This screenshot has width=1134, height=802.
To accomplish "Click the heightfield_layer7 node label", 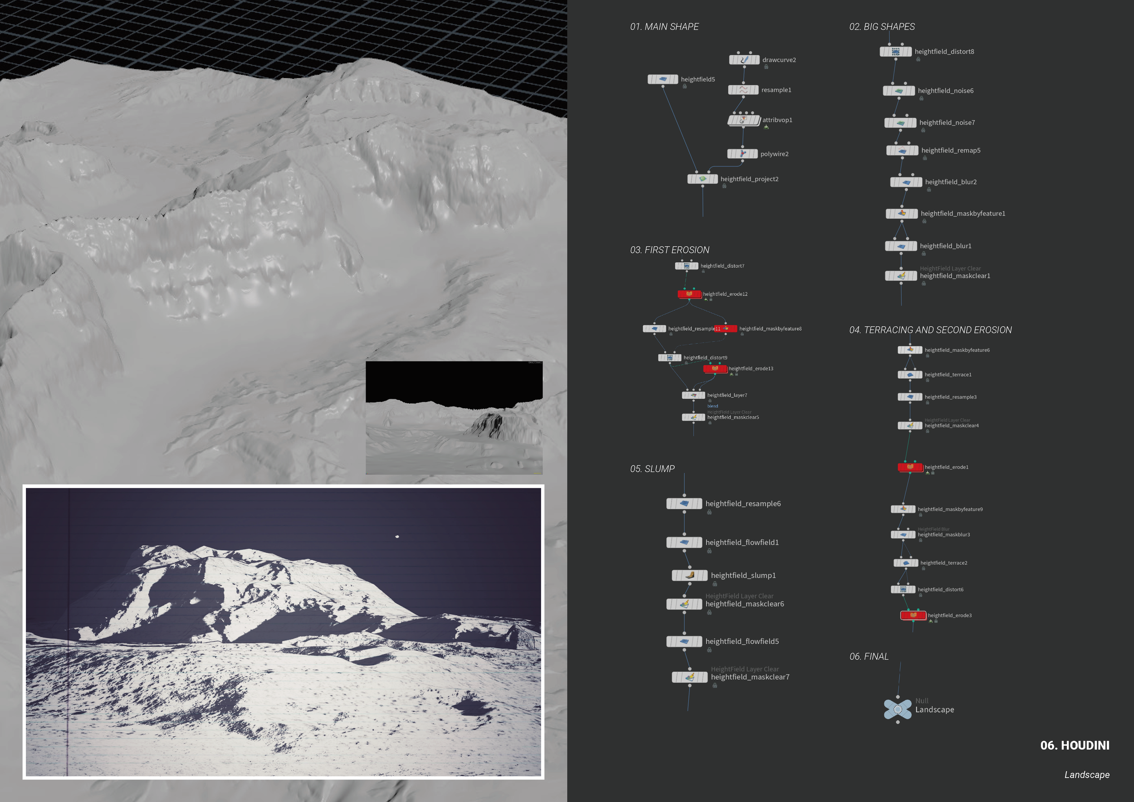I will tap(727, 395).
